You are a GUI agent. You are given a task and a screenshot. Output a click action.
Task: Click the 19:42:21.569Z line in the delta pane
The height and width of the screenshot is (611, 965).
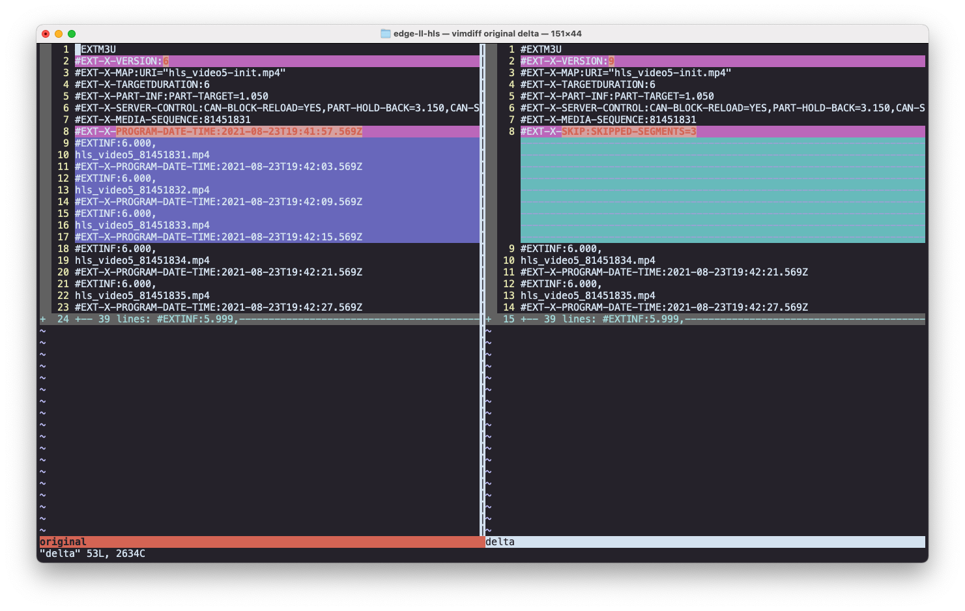point(664,272)
